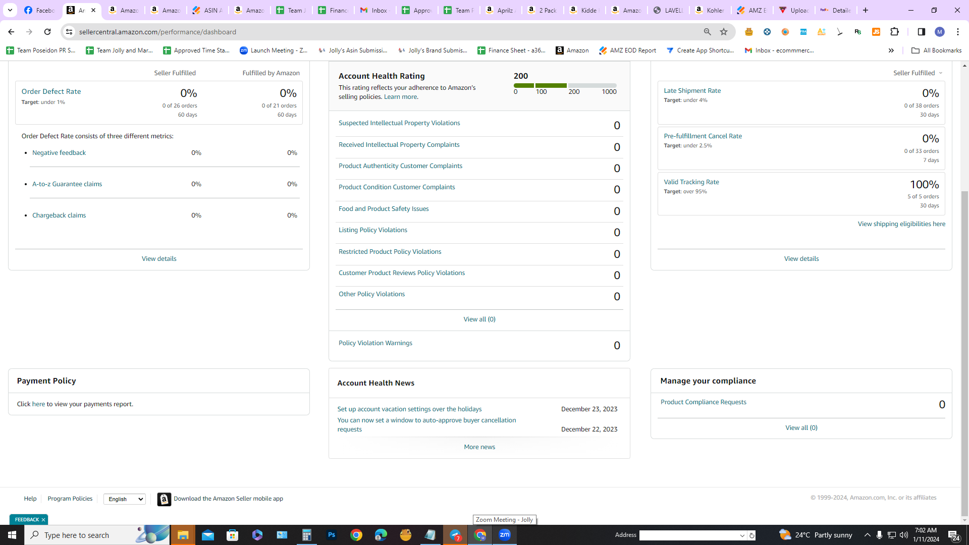Open Pre-fulfillment Cancel Rate link

[703, 136]
